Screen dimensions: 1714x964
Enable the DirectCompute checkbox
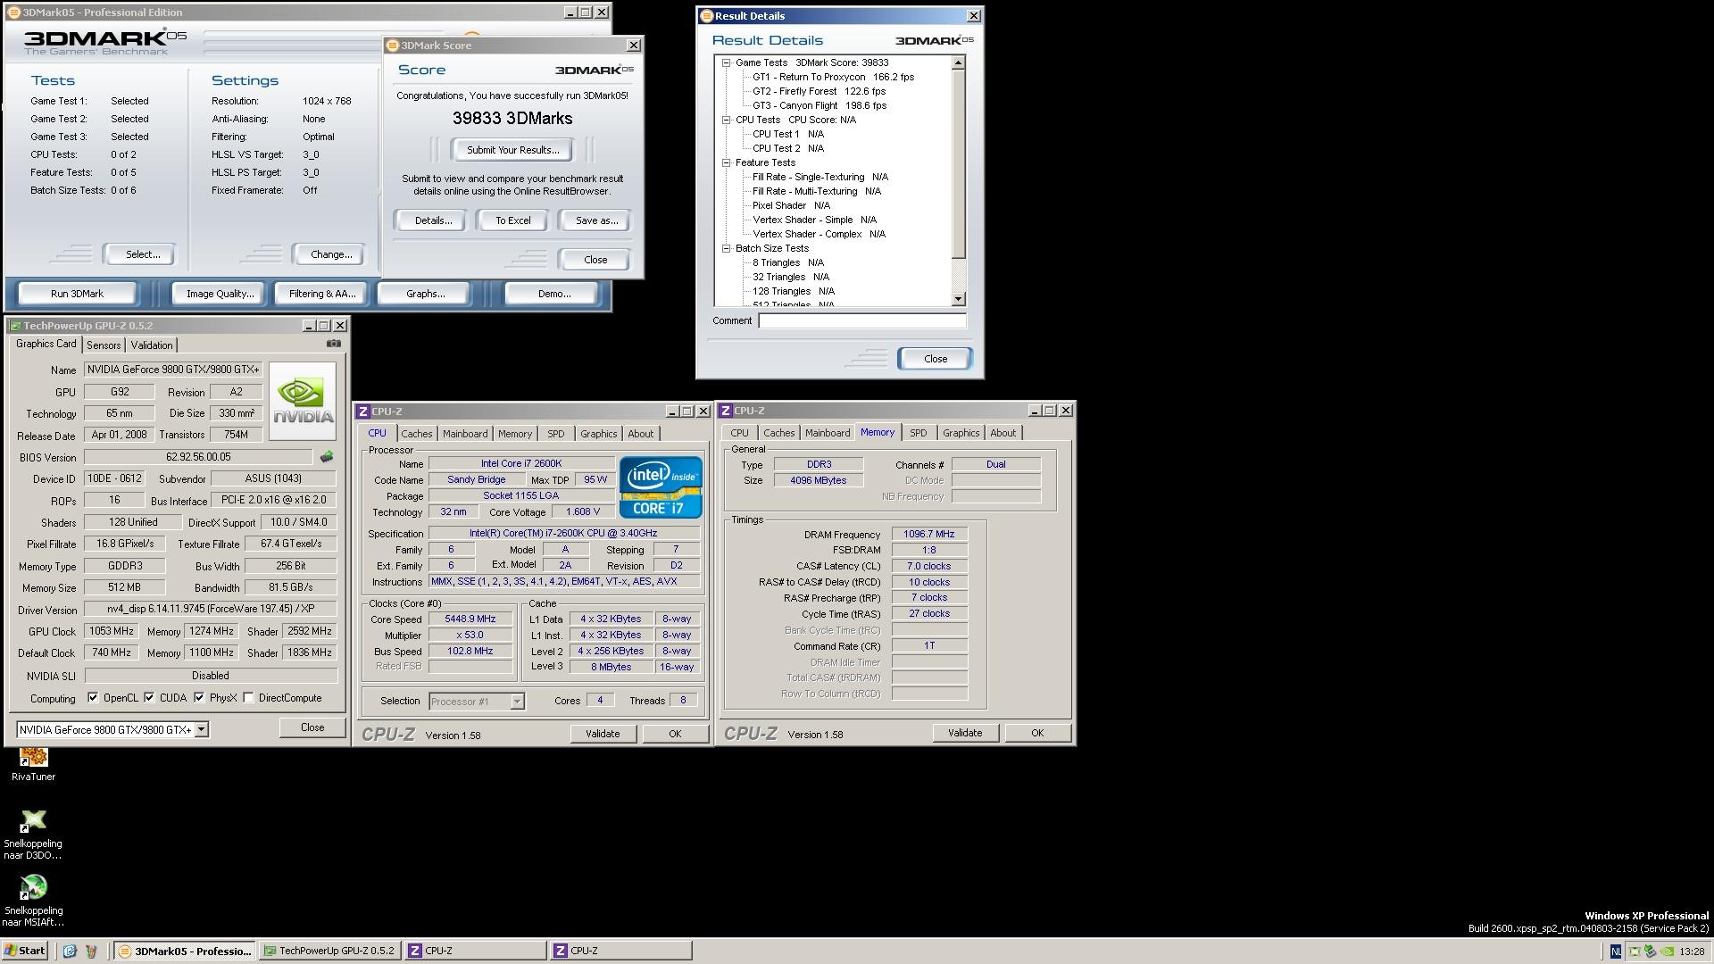[248, 698]
